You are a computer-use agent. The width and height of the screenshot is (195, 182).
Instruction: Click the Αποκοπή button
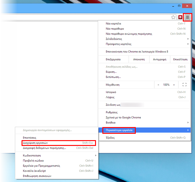139,59
